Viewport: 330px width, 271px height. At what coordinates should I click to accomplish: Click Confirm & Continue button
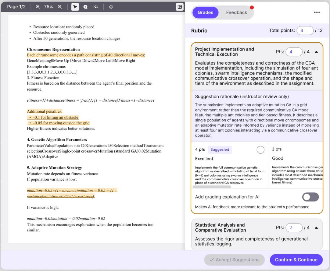pyautogui.click(x=296, y=260)
